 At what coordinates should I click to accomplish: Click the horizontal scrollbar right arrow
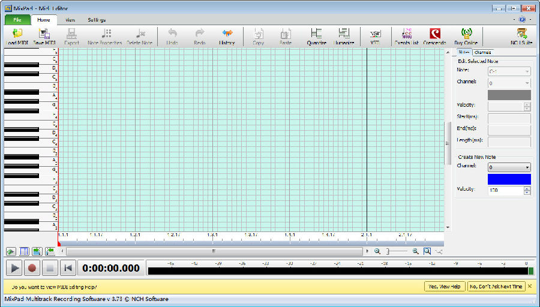367,251
